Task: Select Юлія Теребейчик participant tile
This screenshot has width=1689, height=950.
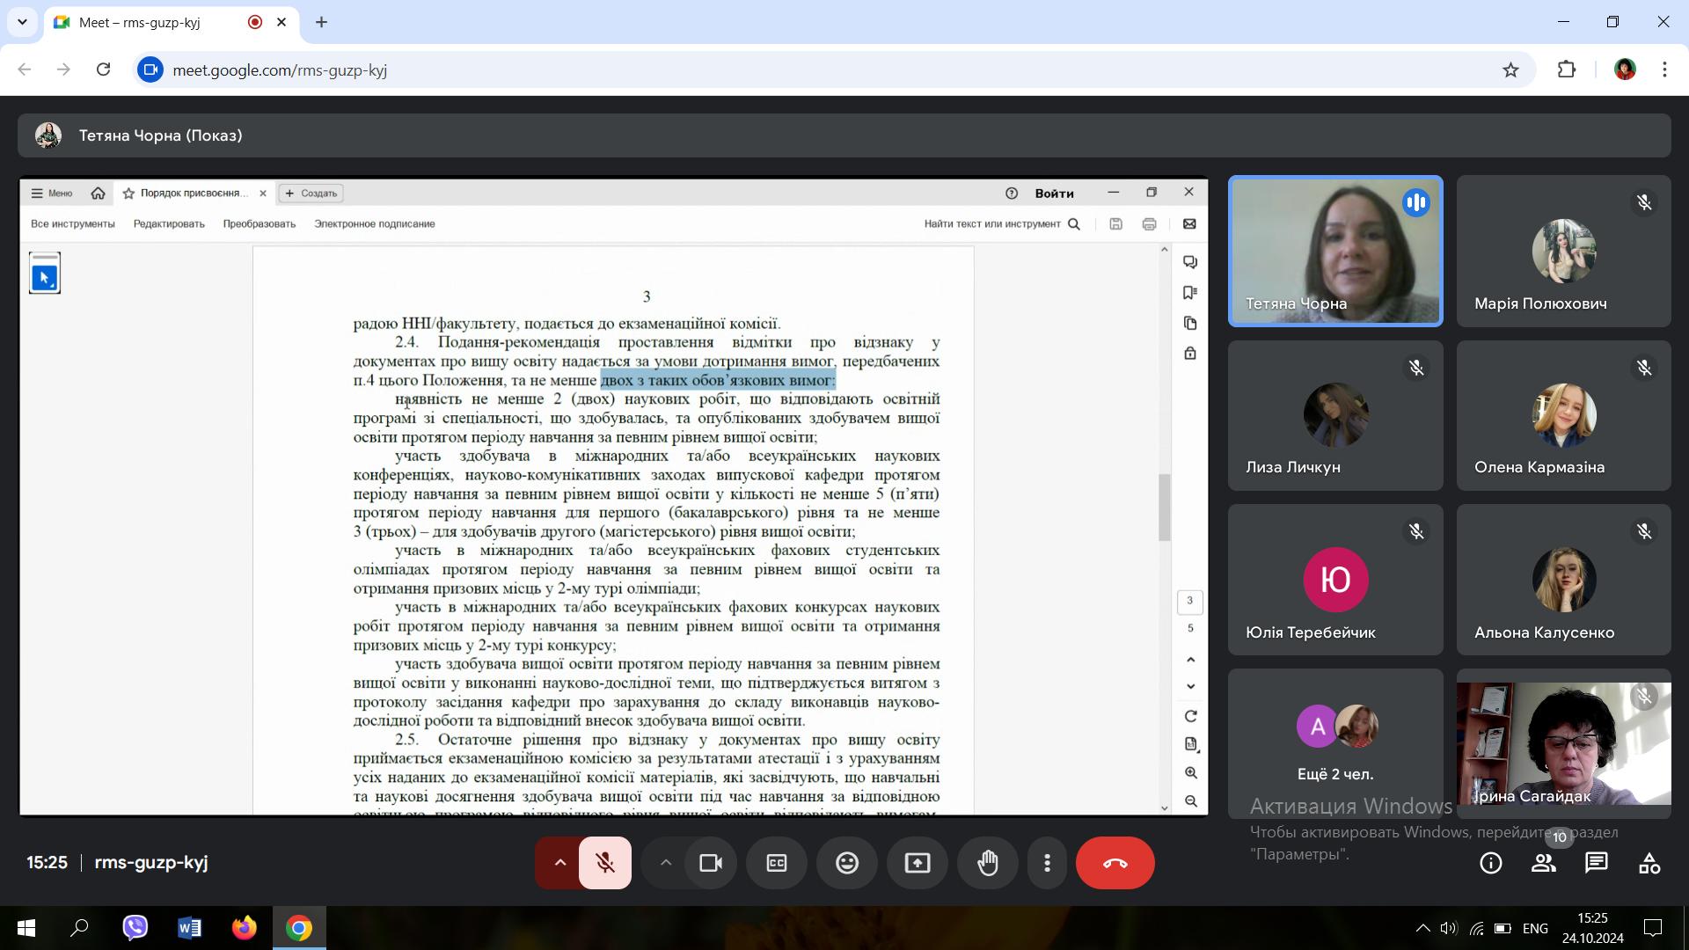Action: pyautogui.click(x=1335, y=580)
